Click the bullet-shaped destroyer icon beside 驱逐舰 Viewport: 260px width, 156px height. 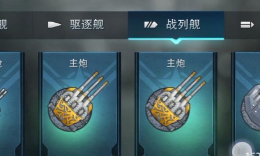coord(55,25)
